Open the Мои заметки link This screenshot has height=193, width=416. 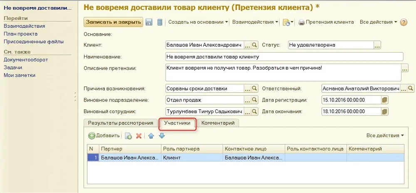click(20, 75)
